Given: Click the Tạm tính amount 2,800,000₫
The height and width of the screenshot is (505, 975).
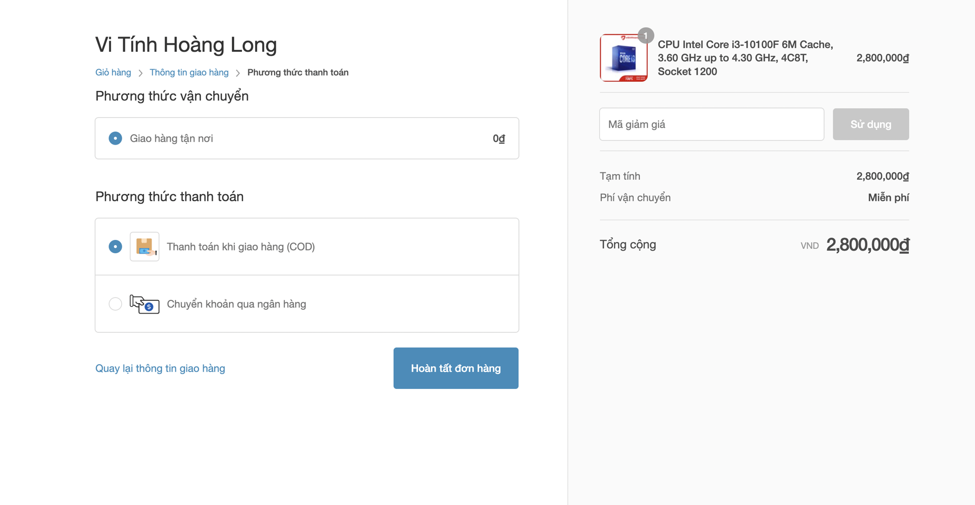Looking at the screenshot, I should point(883,176).
